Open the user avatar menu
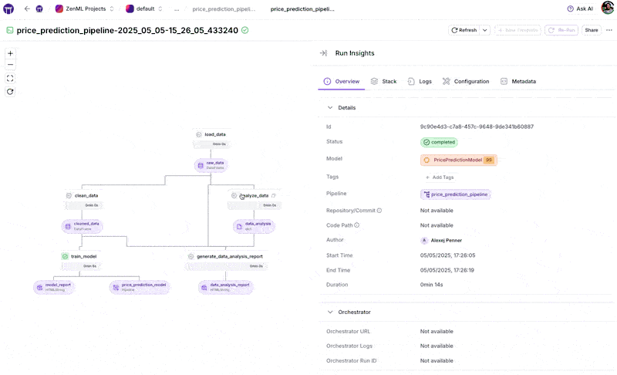Screen dimensions: 617x375 click(x=608, y=8)
